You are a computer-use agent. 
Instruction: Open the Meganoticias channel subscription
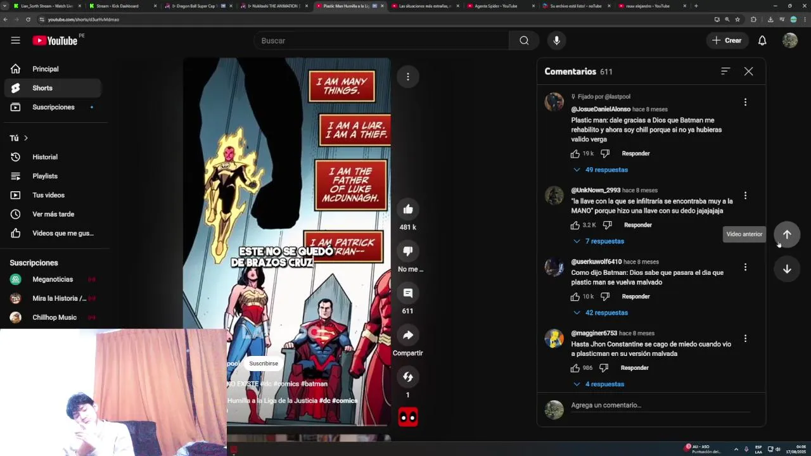pyautogui.click(x=53, y=279)
